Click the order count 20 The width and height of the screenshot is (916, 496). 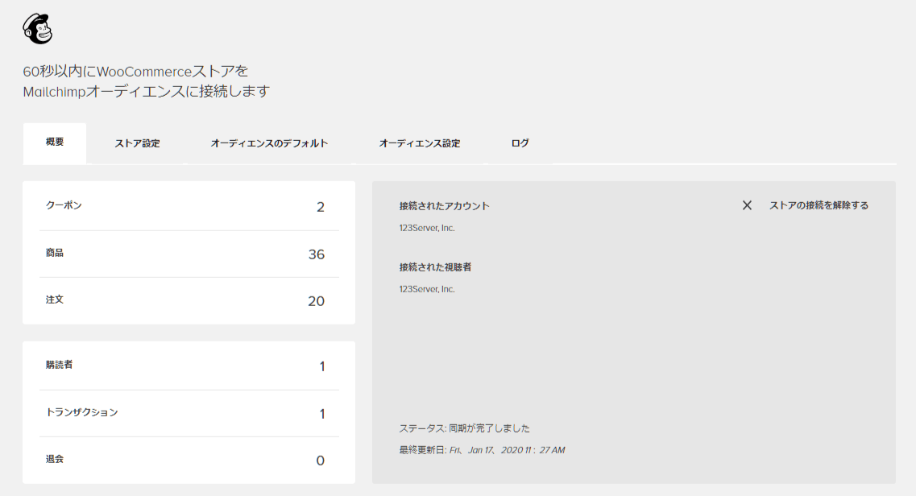316,301
